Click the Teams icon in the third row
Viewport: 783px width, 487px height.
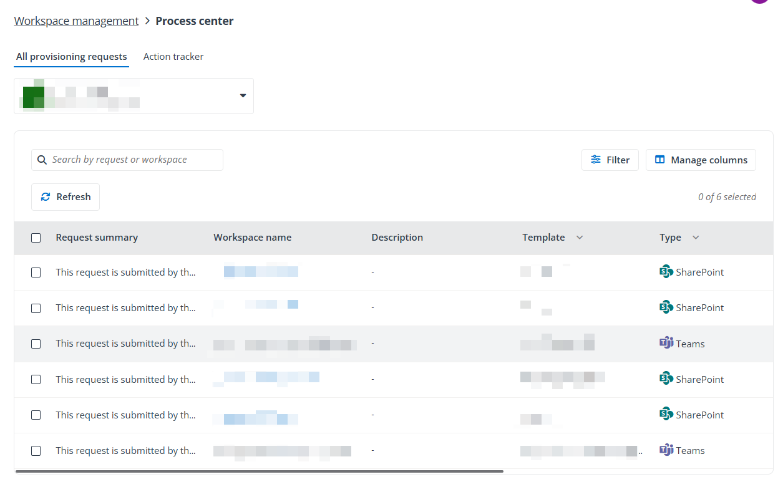(666, 343)
